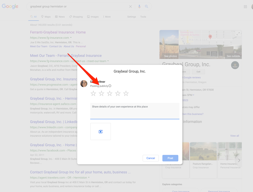Rate two stars in the review dialog

tap(101, 93)
